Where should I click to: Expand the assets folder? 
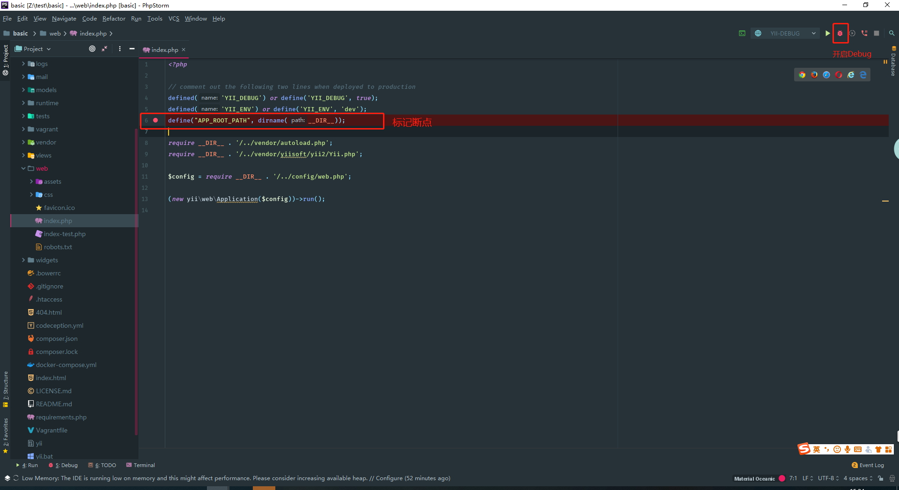coord(31,181)
